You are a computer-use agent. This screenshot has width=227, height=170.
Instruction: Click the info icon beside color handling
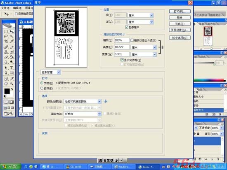point(106,101)
